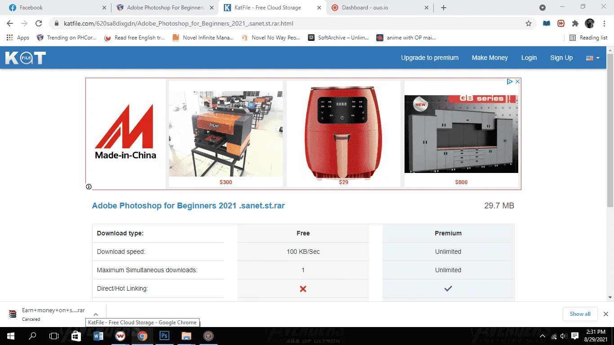Switch to the Facebook tab

(56, 8)
